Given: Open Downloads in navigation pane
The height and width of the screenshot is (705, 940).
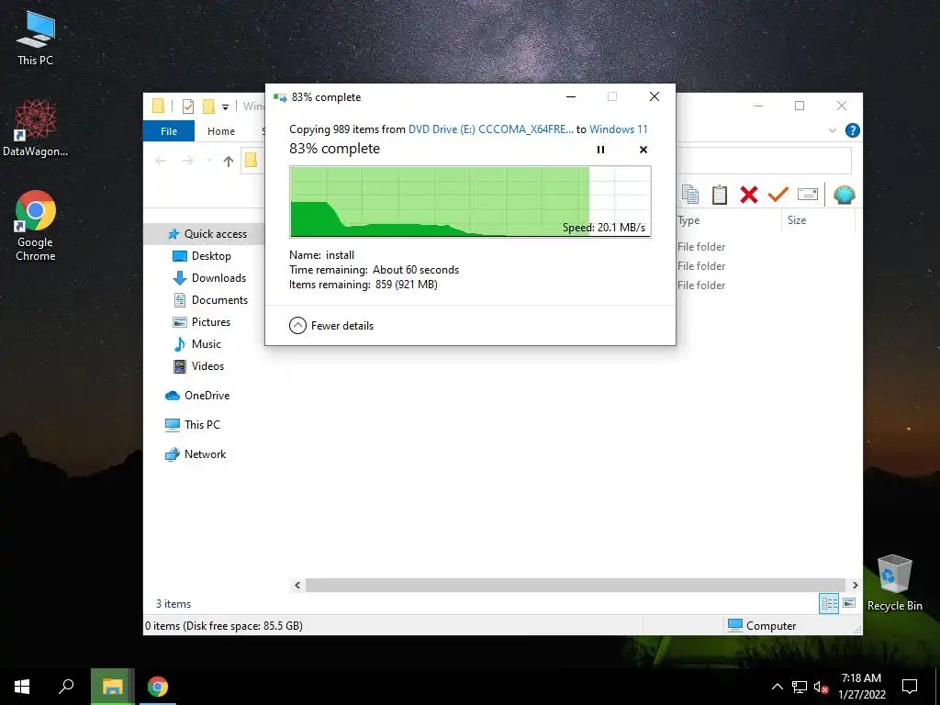Looking at the screenshot, I should tap(209, 278).
